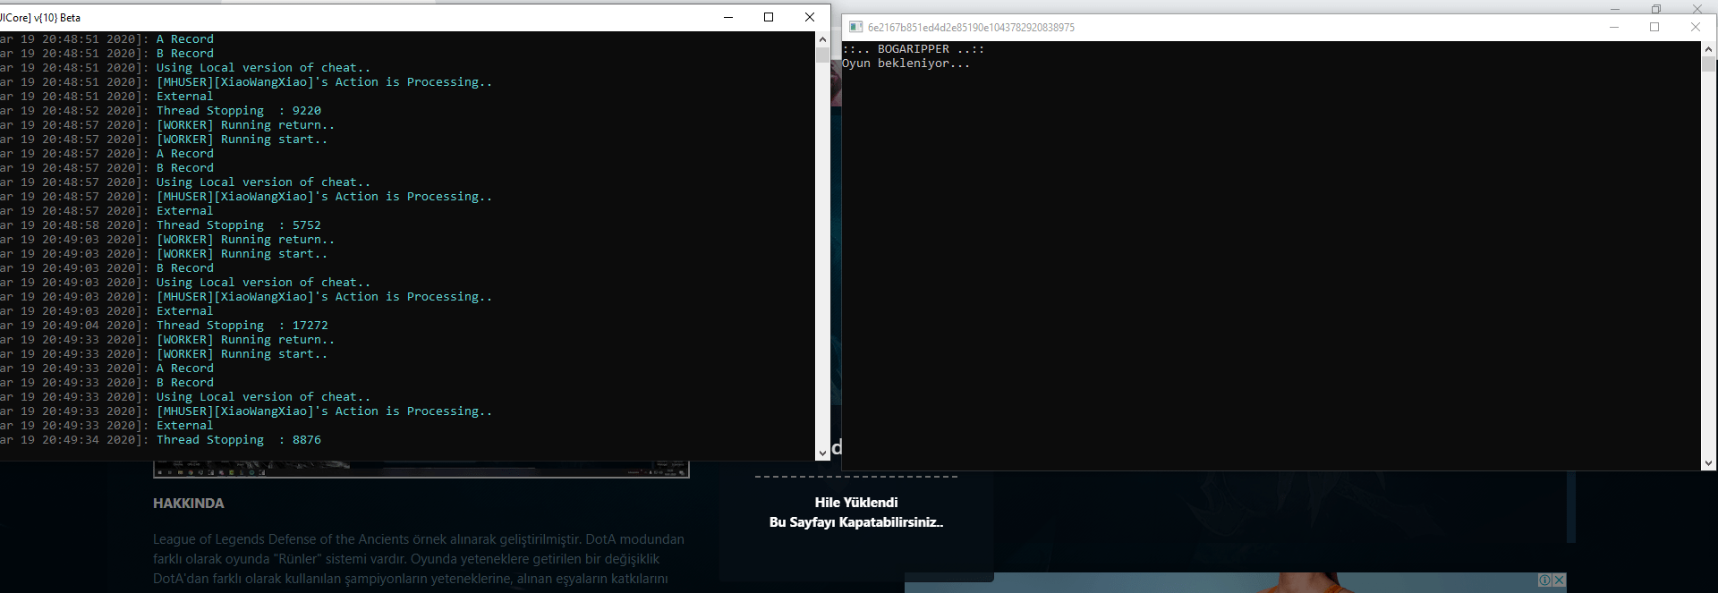Close the background browser window

pyautogui.click(x=1697, y=8)
